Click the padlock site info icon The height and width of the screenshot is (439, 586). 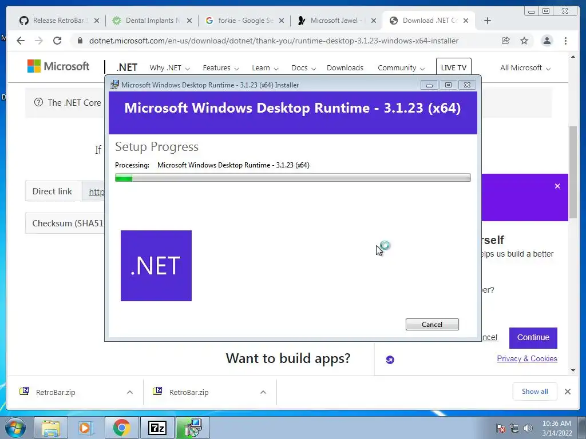(80, 41)
